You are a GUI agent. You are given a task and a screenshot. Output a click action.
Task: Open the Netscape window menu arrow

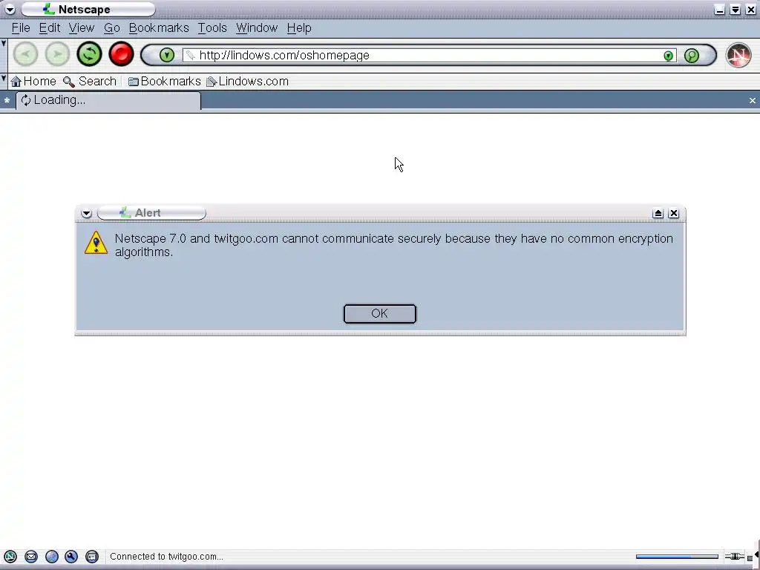pos(10,9)
